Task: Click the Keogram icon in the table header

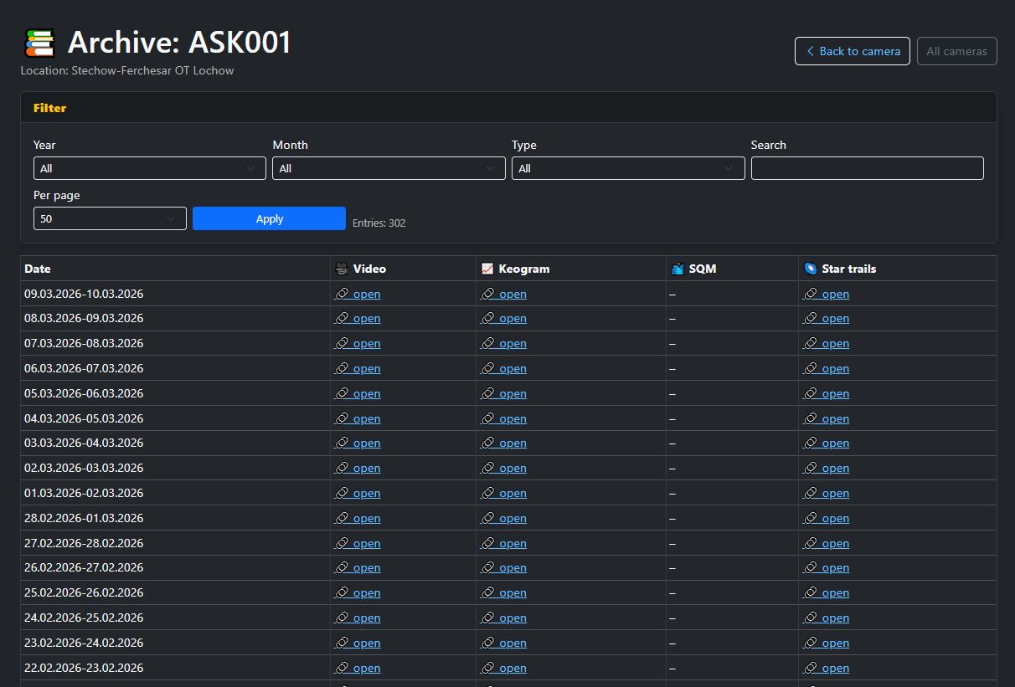Action: (x=487, y=268)
